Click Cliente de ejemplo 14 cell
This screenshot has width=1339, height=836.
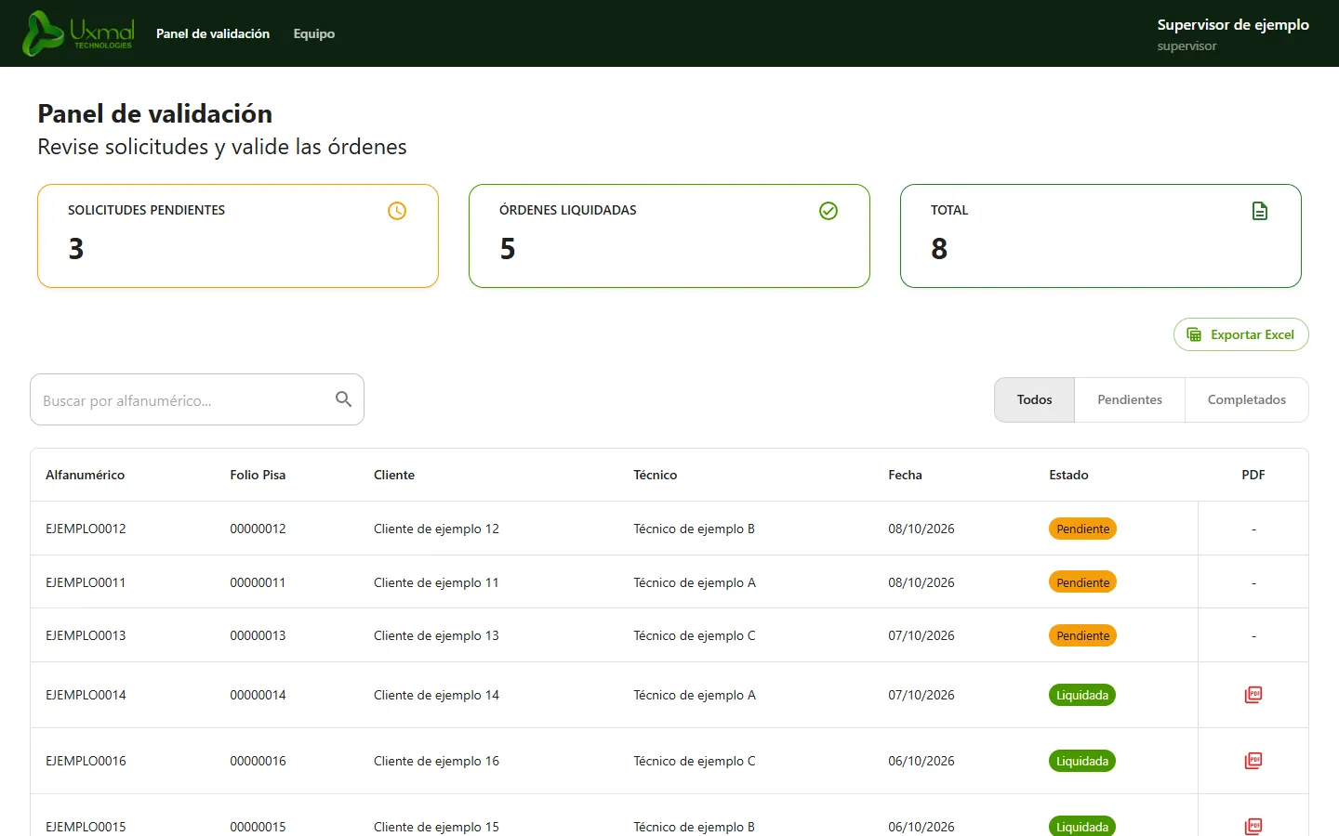[x=436, y=695]
